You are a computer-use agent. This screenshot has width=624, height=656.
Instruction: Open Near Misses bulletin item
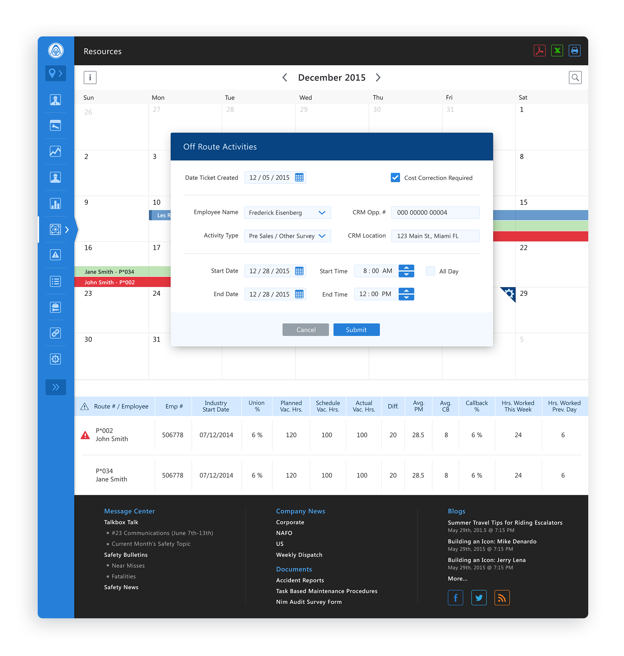pyautogui.click(x=128, y=566)
